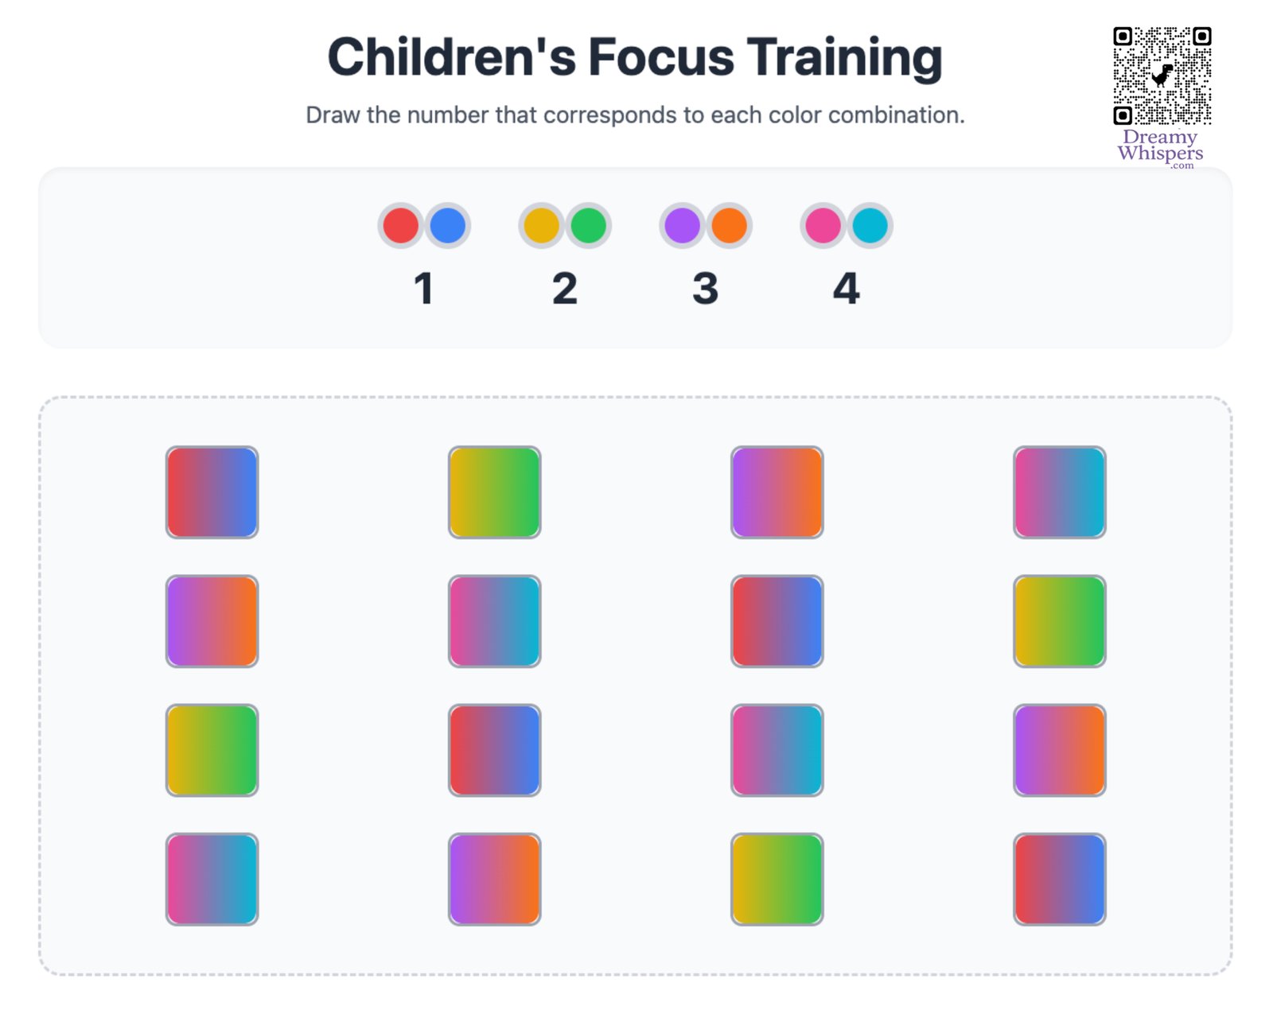This screenshot has width=1273, height=1018.
Task: Click the orange circle above number 3
Action: click(x=729, y=226)
